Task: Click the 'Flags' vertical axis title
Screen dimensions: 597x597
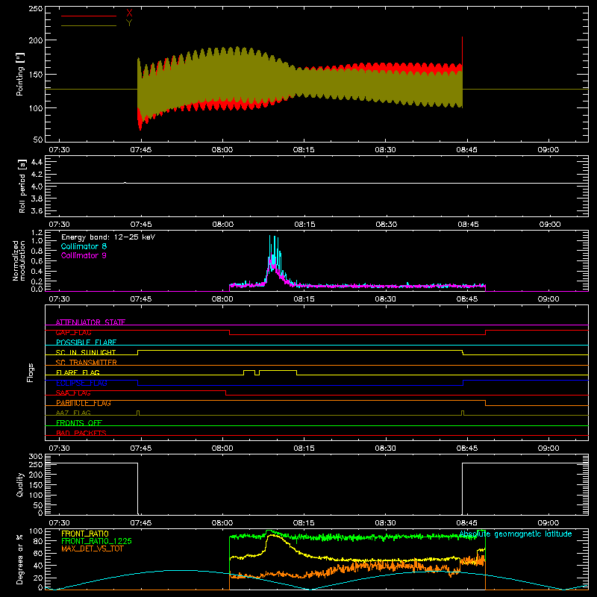Action: pyautogui.click(x=30, y=372)
